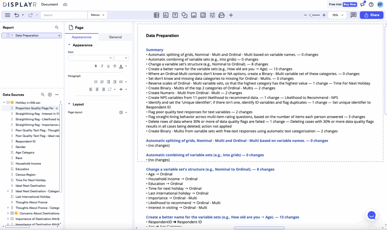Toggle underline text formatting
This screenshot has height=230, width=387.
tap(108, 66)
